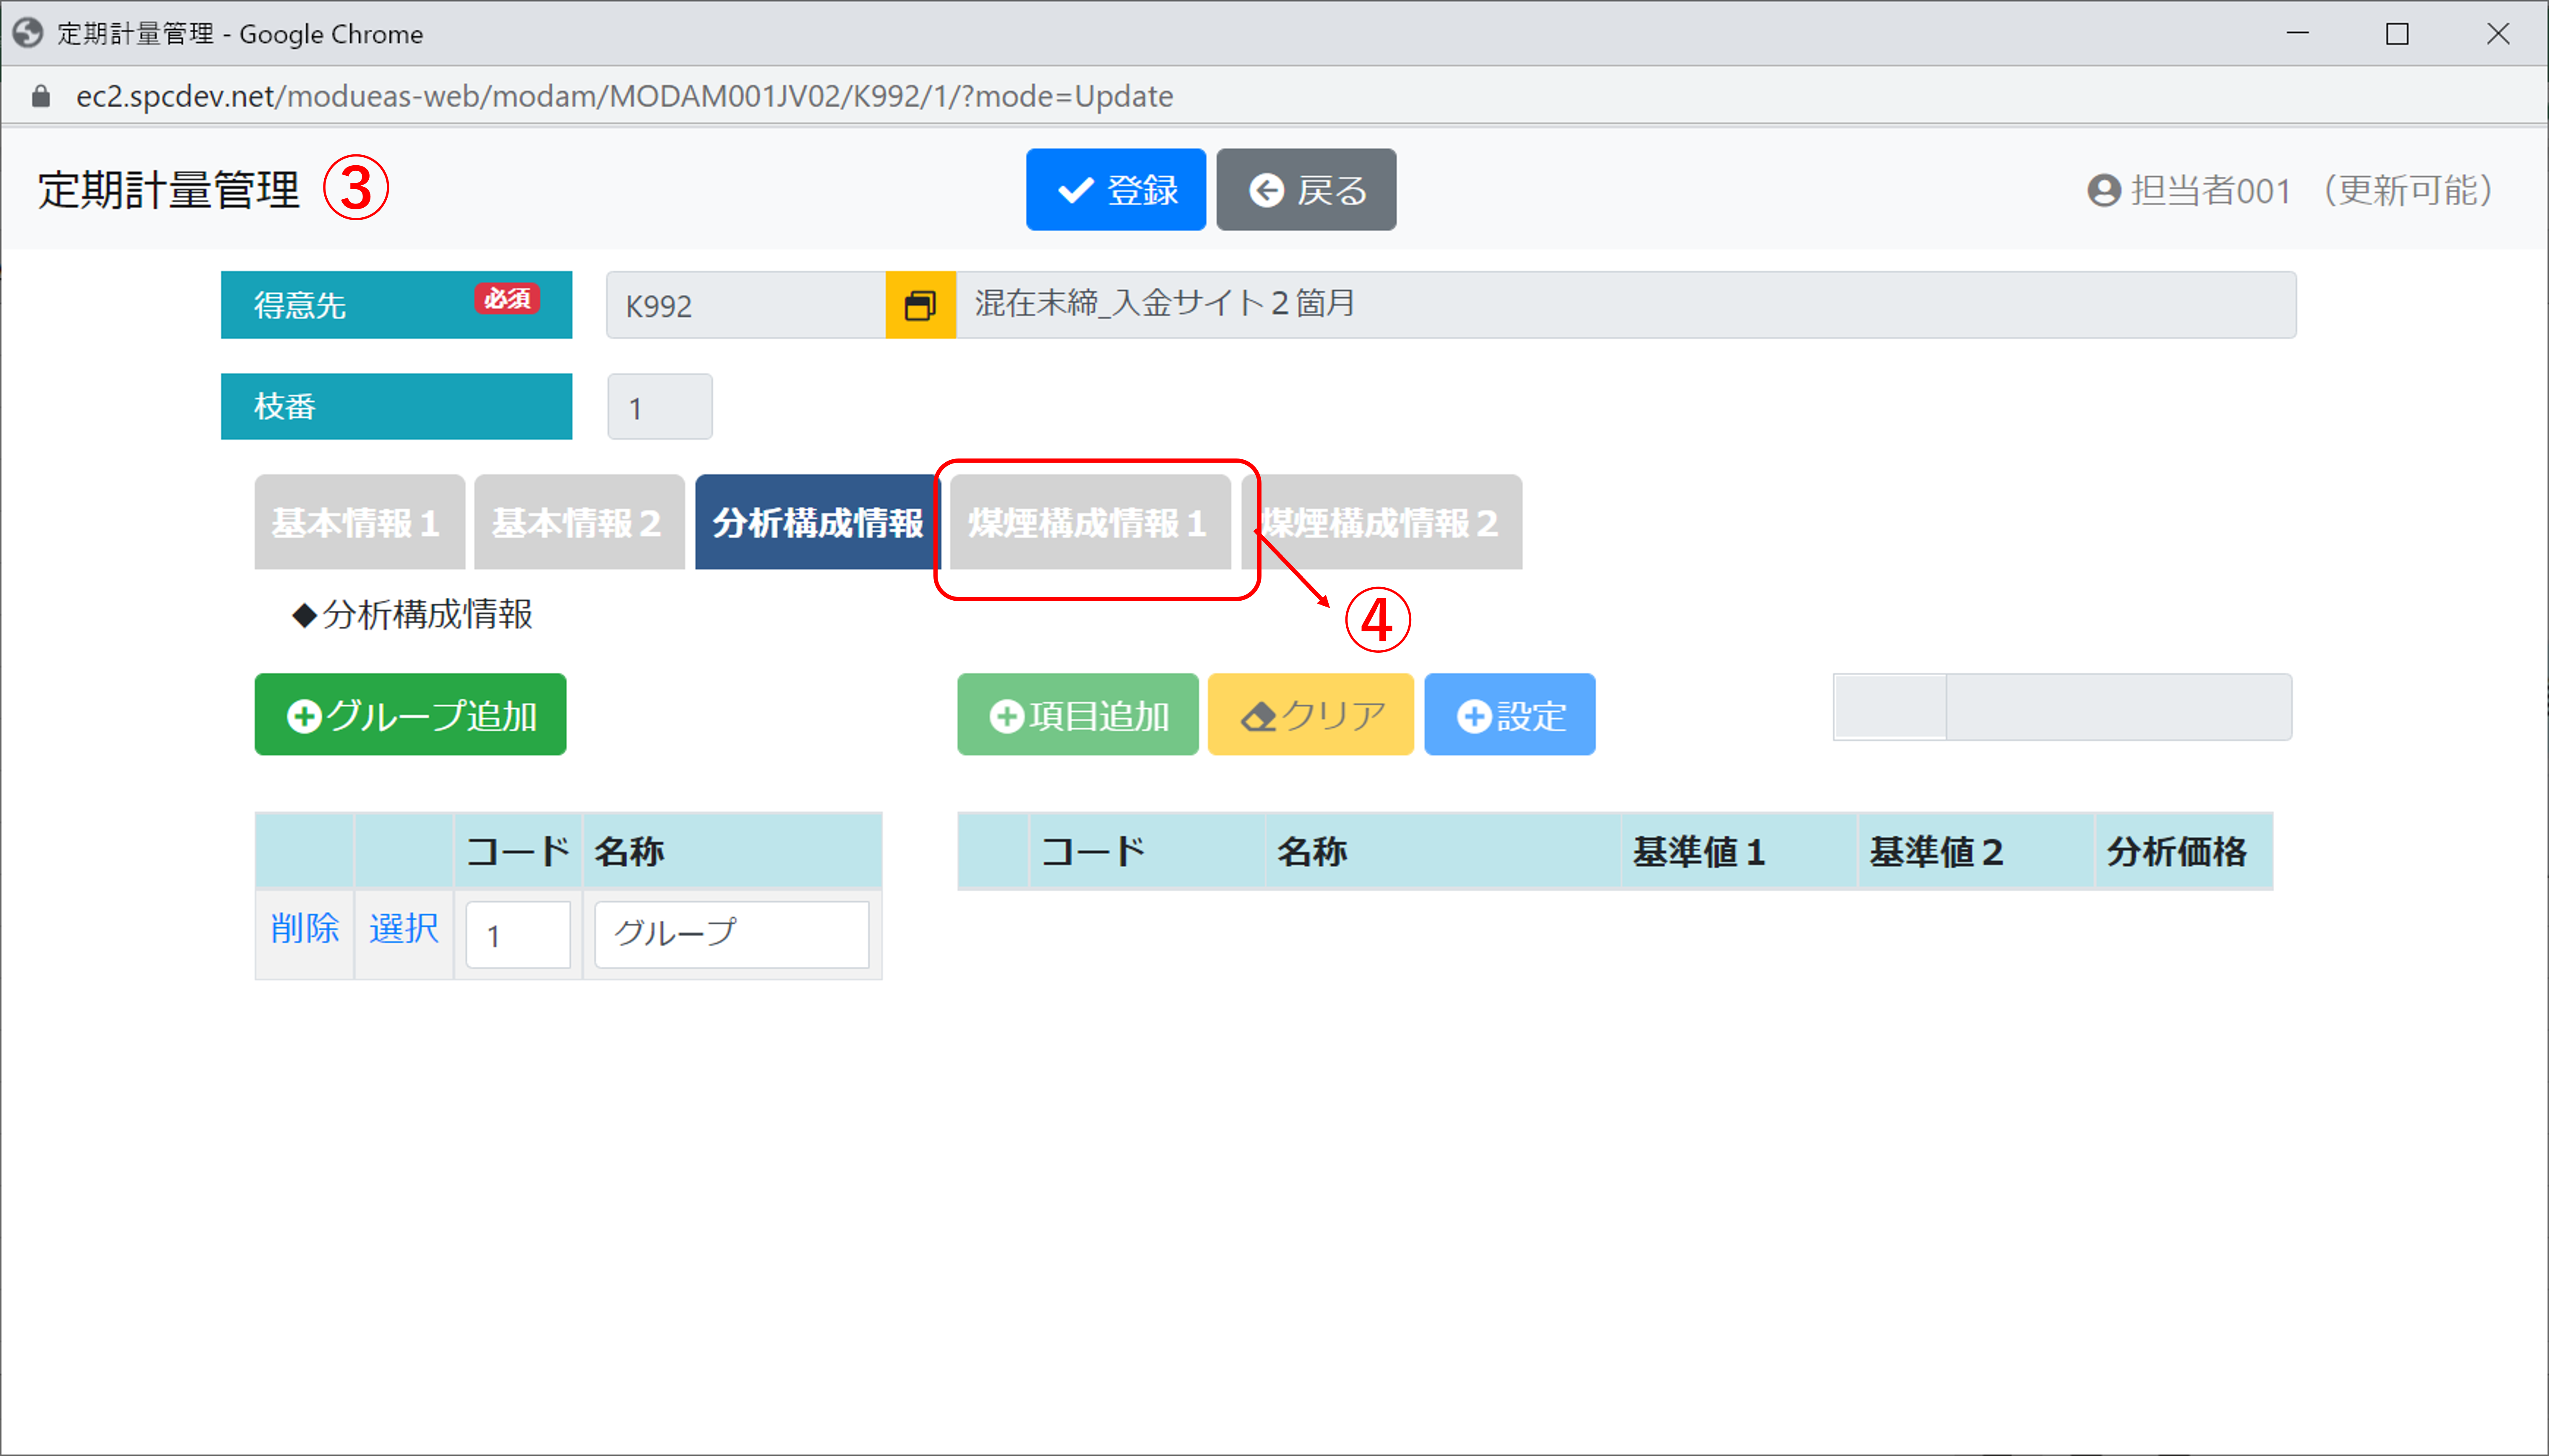Viewport: 2549px width, 1456px height.
Task: Click the 名称 header in the group table
Action: coord(732,852)
